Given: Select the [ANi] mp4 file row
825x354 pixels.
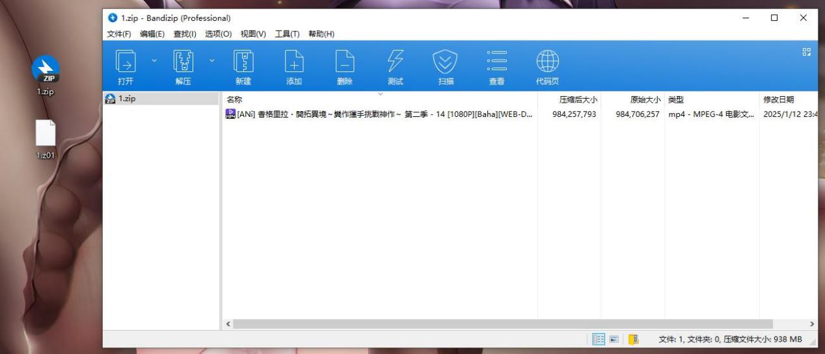Looking at the screenshot, I should tap(521, 114).
